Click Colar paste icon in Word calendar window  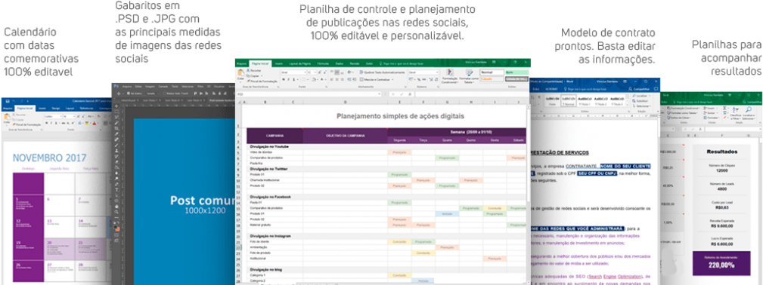7,117
